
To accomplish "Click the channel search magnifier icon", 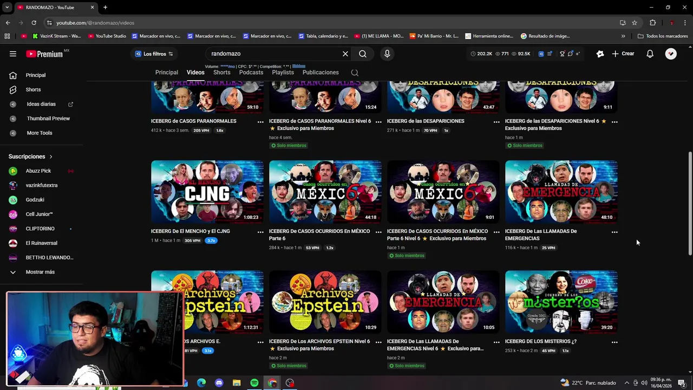I will (355, 72).
